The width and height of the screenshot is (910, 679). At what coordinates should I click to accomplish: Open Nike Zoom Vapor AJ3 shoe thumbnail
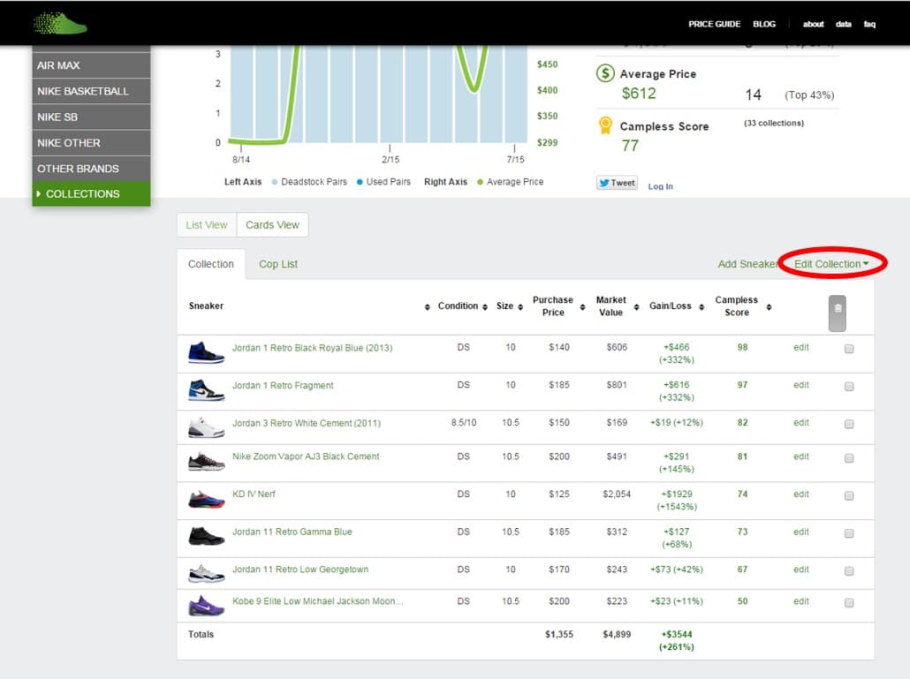tap(206, 462)
